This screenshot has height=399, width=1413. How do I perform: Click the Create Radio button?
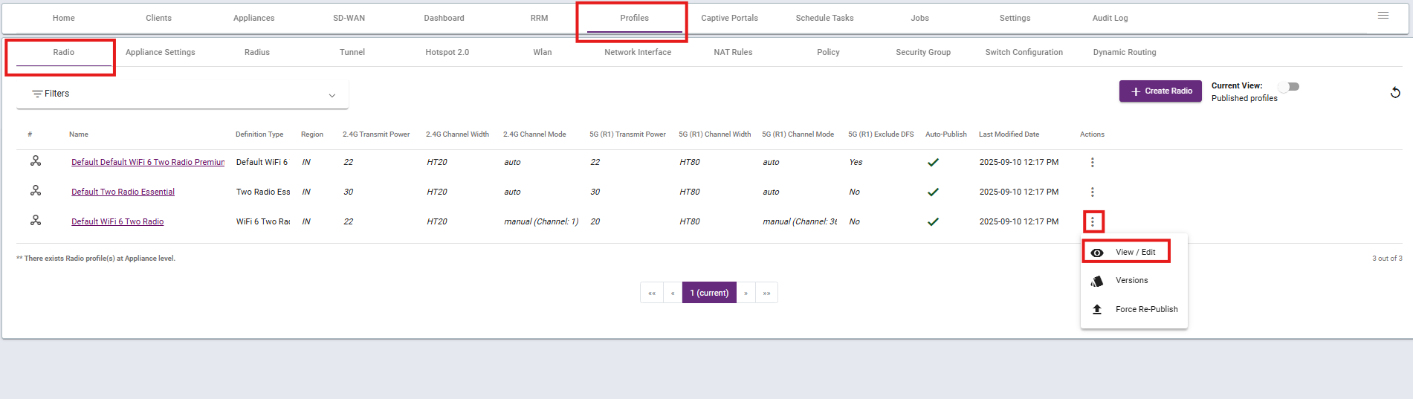point(1160,91)
